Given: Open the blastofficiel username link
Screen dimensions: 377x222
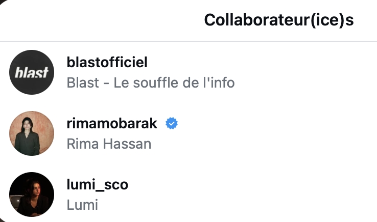Looking at the screenshot, I should (x=107, y=62).
